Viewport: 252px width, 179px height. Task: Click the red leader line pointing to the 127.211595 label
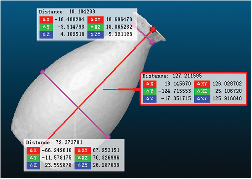(x=121, y=89)
